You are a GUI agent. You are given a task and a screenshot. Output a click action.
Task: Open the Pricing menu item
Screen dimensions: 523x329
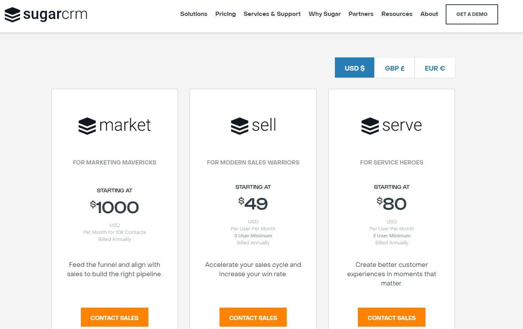point(225,14)
